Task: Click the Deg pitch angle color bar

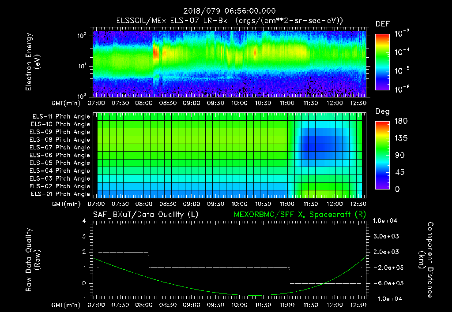Action: pyautogui.click(x=382, y=155)
